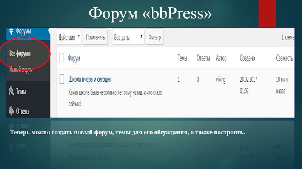
Task: Click the creation date 28.02.2017
Action: click(248, 80)
